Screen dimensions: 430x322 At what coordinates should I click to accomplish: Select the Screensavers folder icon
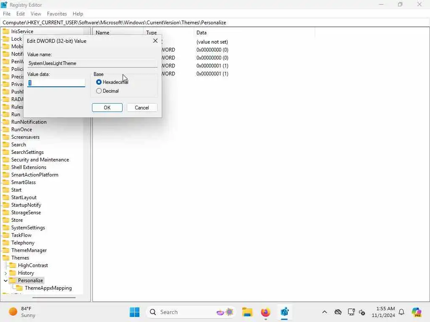coord(6,137)
